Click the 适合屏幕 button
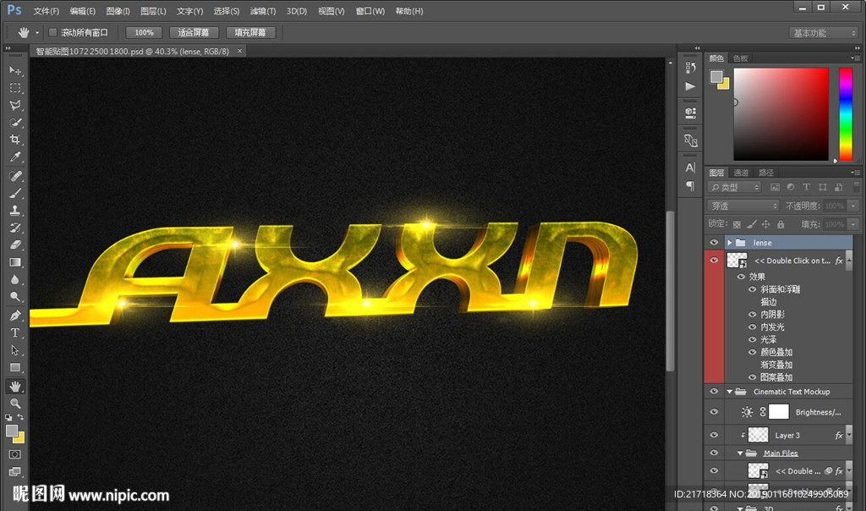This screenshot has width=866, height=511. point(194,33)
